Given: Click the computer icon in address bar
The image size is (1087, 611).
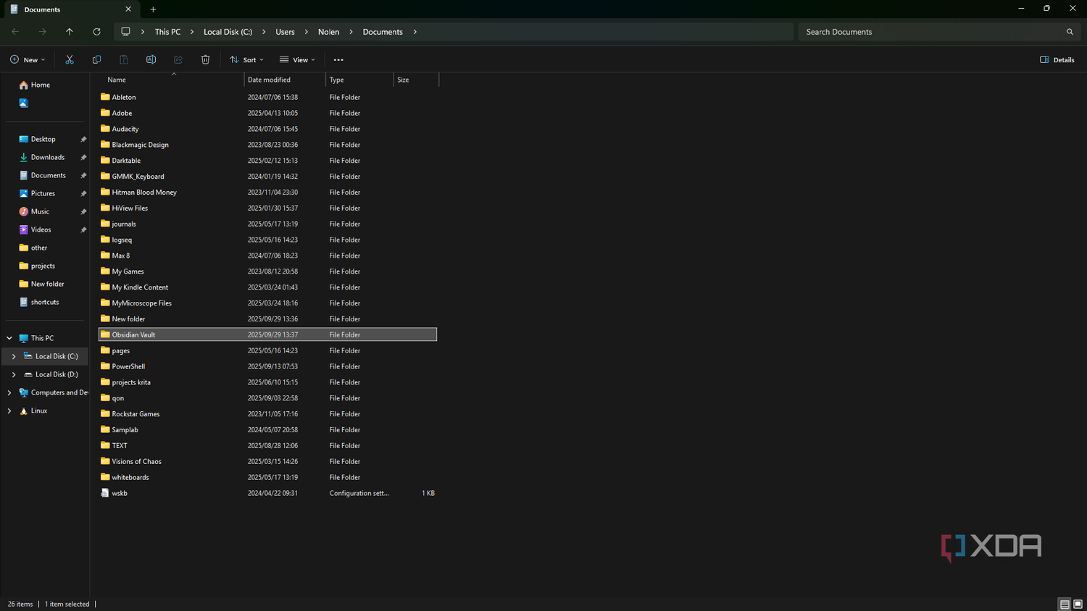Looking at the screenshot, I should (x=125, y=32).
